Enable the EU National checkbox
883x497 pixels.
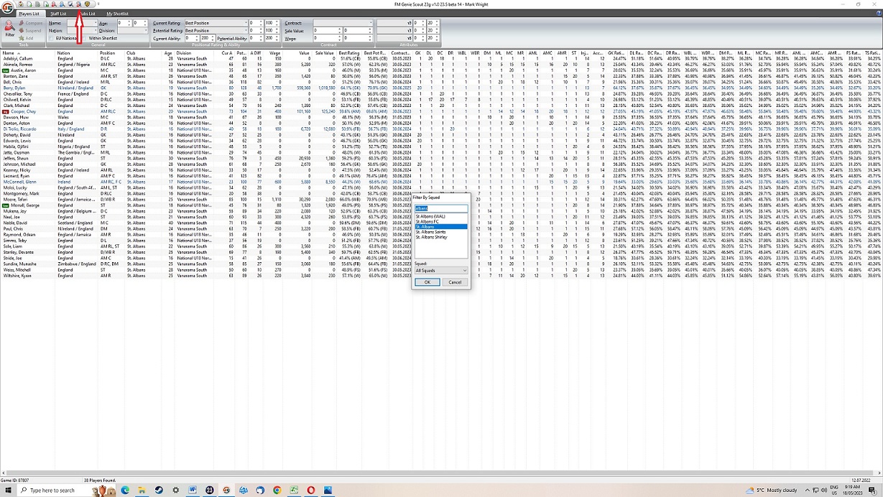(x=52, y=38)
